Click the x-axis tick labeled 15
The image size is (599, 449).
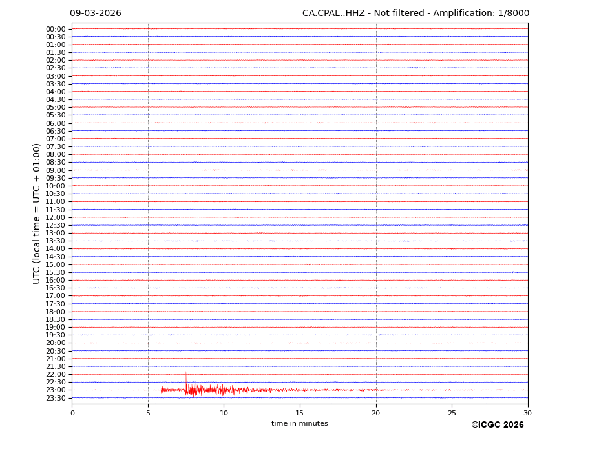(300, 413)
